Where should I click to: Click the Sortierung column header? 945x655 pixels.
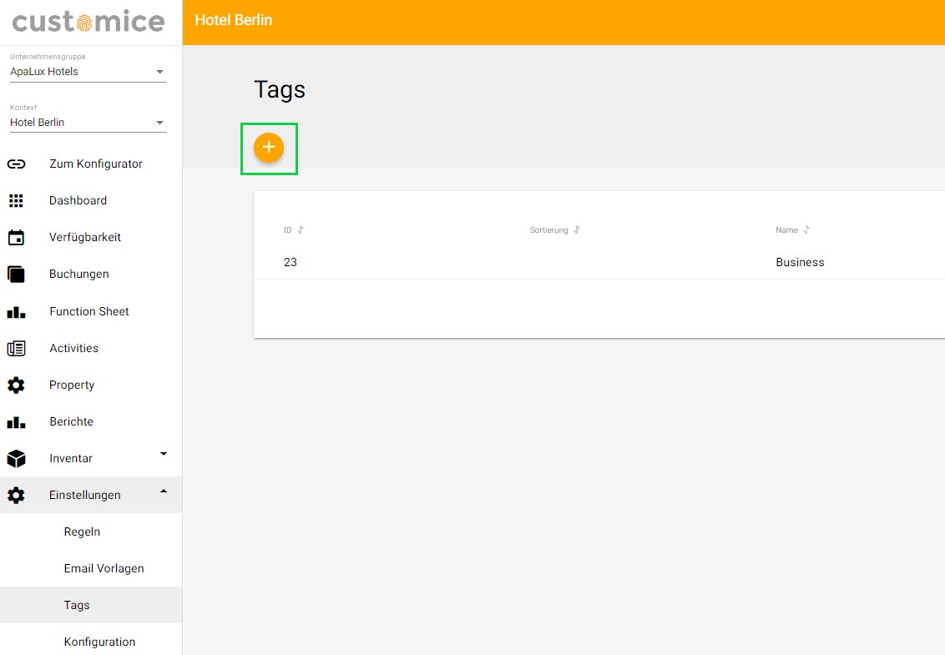click(548, 230)
